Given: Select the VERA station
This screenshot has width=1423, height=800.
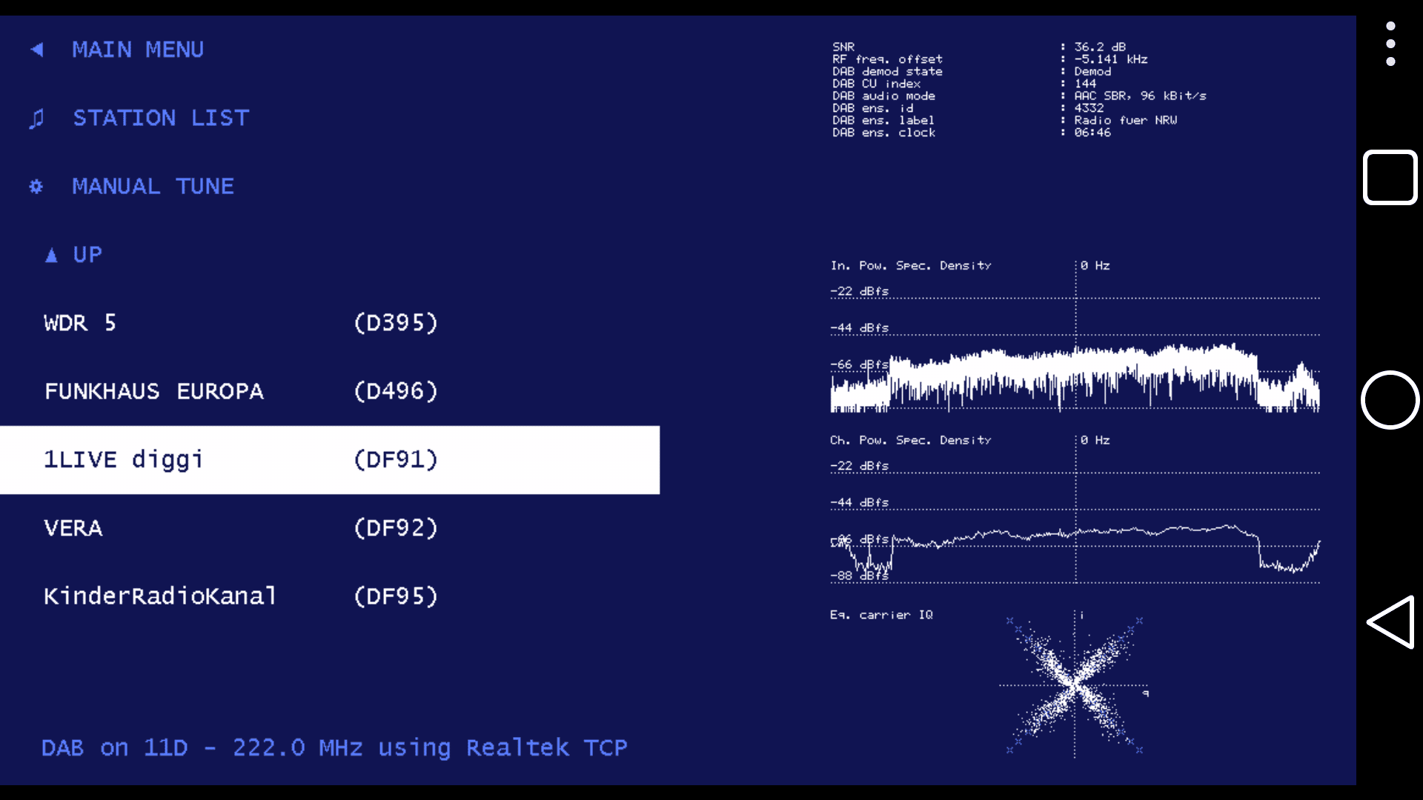Looking at the screenshot, I should [x=73, y=528].
